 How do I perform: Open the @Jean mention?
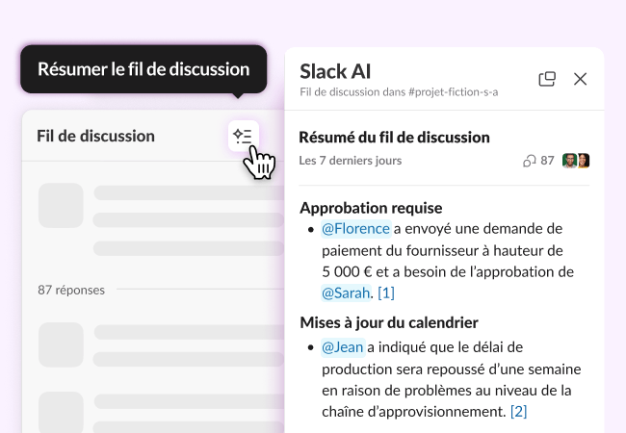point(342,345)
